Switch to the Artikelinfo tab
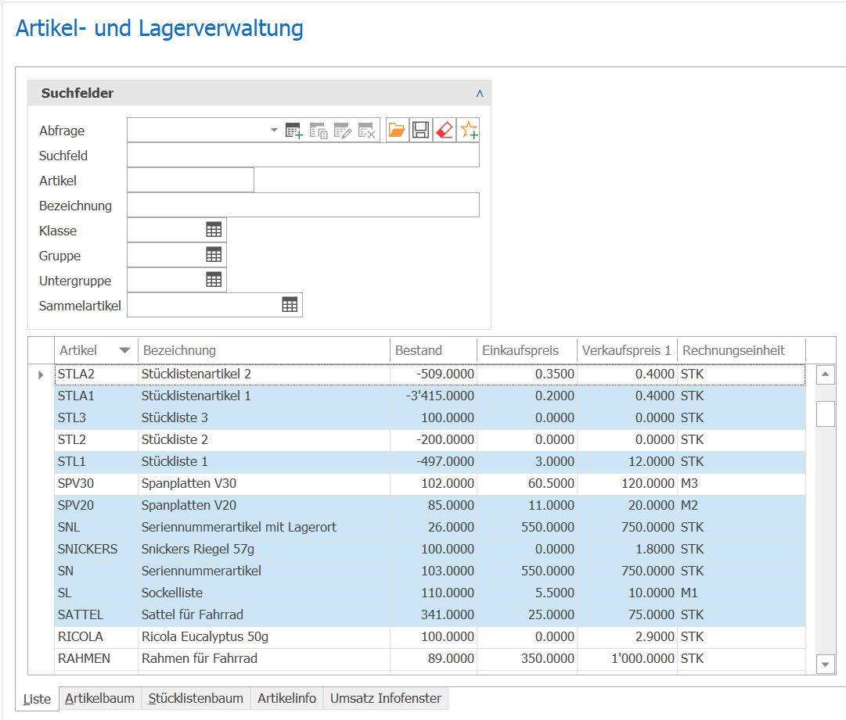The height and width of the screenshot is (720, 846). (287, 698)
